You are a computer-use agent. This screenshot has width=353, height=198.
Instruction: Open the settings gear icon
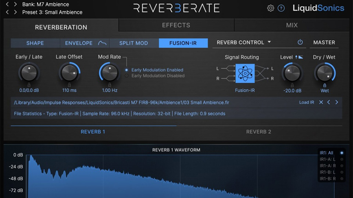click(271, 8)
